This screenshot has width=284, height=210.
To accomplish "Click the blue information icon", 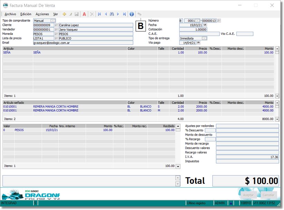I will point(132,14).
